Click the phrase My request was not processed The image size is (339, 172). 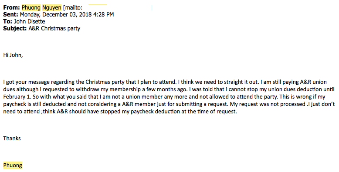pyautogui.click(x=268, y=104)
